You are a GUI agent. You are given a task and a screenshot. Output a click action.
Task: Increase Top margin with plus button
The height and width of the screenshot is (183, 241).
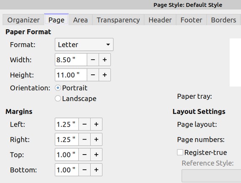tap(96, 155)
